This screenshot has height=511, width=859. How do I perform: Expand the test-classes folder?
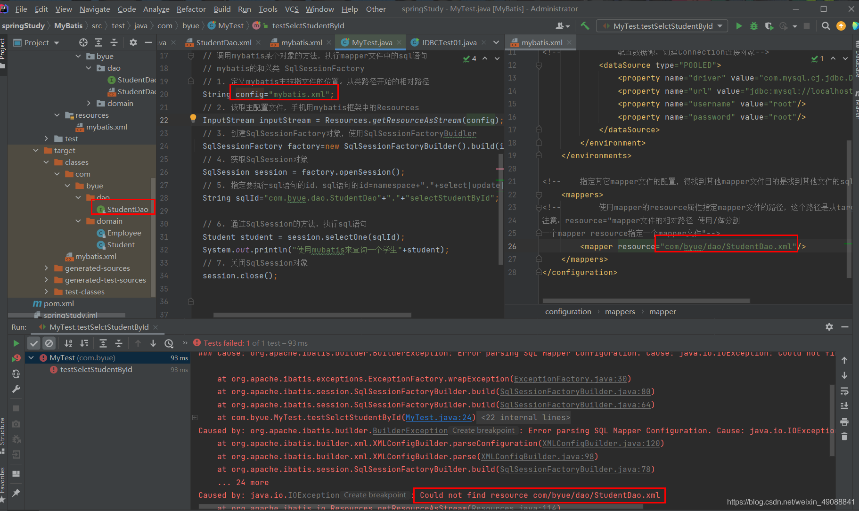click(46, 292)
